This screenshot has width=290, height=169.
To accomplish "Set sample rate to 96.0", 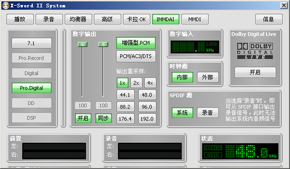I will (147, 107).
